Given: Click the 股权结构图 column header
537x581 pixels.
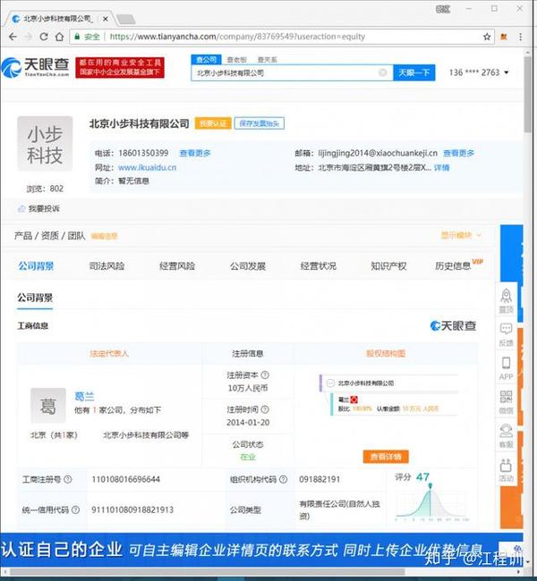Looking at the screenshot, I should coord(386,353).
